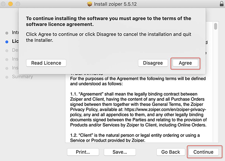Click the Print... button
The image size is (225, 161).
pyautogui.click(x=83, y=152)
